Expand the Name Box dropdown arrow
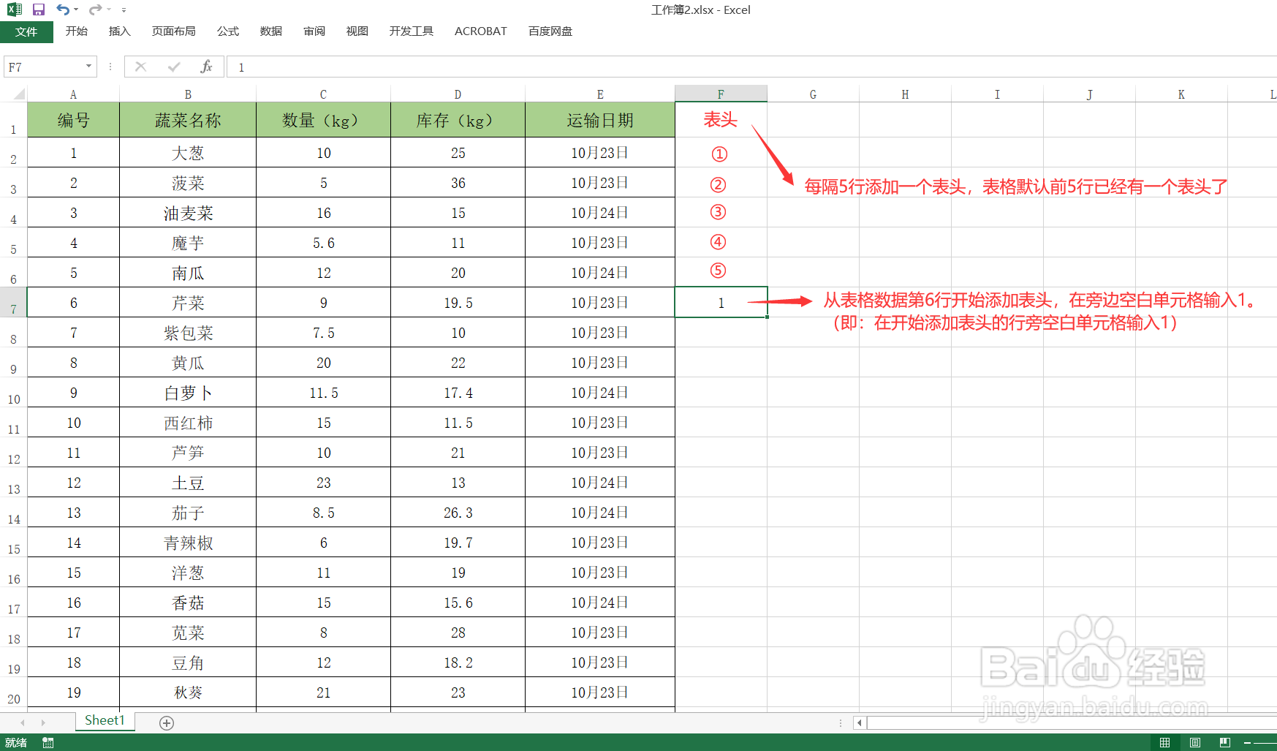The image size is (1277, 751). click(89, 67)
